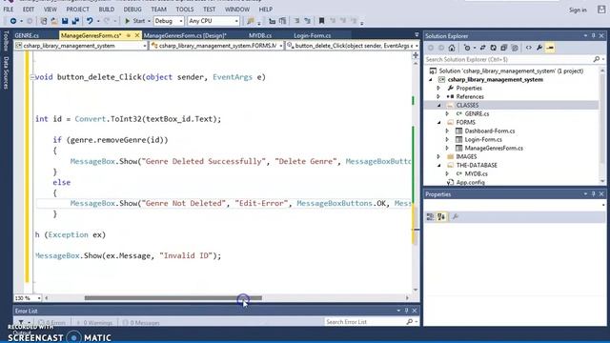Click Pending Changes Filter icon in Solution Explorer
610x343 pixels.
(467, 48)
